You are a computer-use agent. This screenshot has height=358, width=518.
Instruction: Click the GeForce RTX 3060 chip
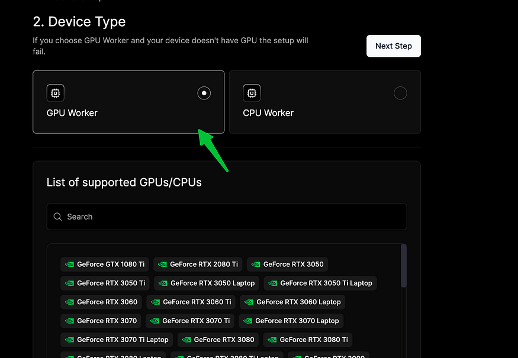point(101,302)
